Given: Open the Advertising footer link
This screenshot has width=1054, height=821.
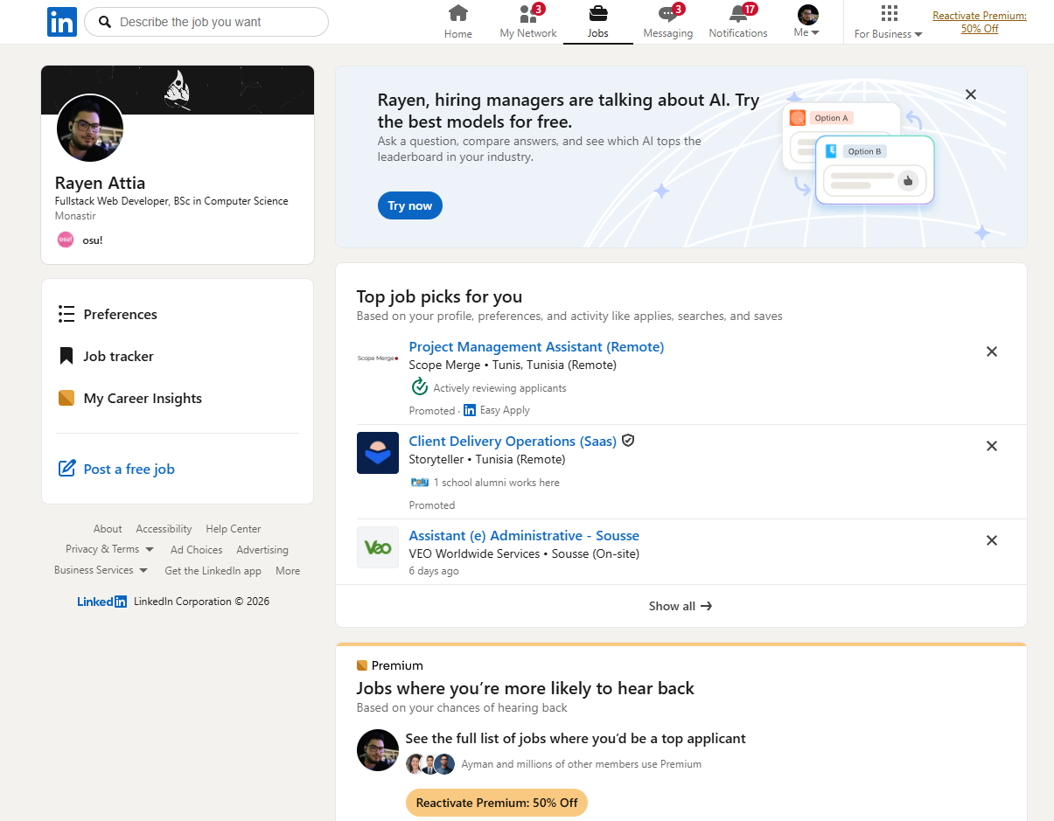Looking at the screenshot, I should pyautogui.click(x=262, y=550).
